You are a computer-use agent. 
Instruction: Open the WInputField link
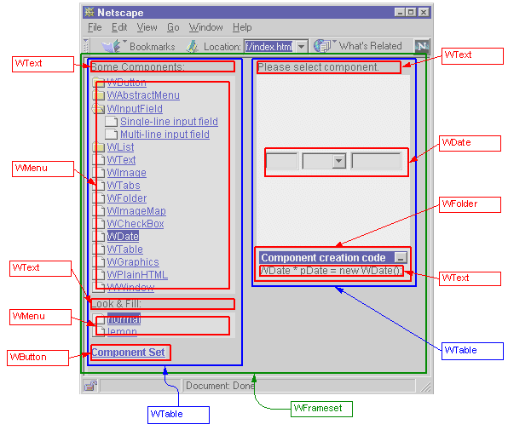(135, 109)
